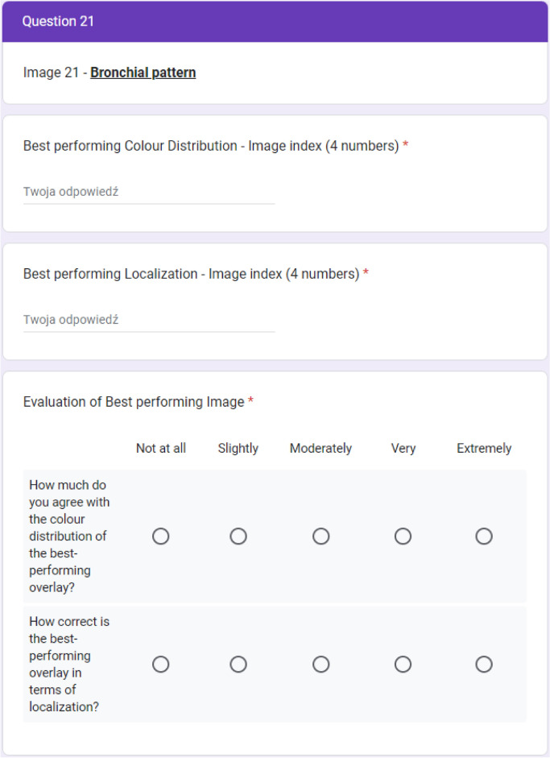550x758 pixels.
Task: Select 'Slightly' for localization correctness
Action: pos(238,665)
